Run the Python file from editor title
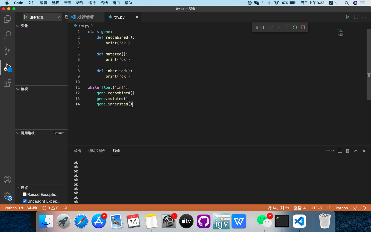 [348, 17]
